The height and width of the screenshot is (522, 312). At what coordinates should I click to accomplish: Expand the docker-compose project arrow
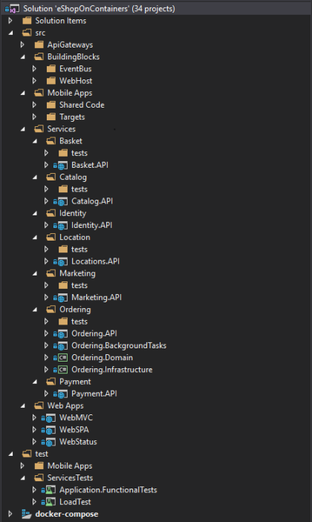(10, 514)
